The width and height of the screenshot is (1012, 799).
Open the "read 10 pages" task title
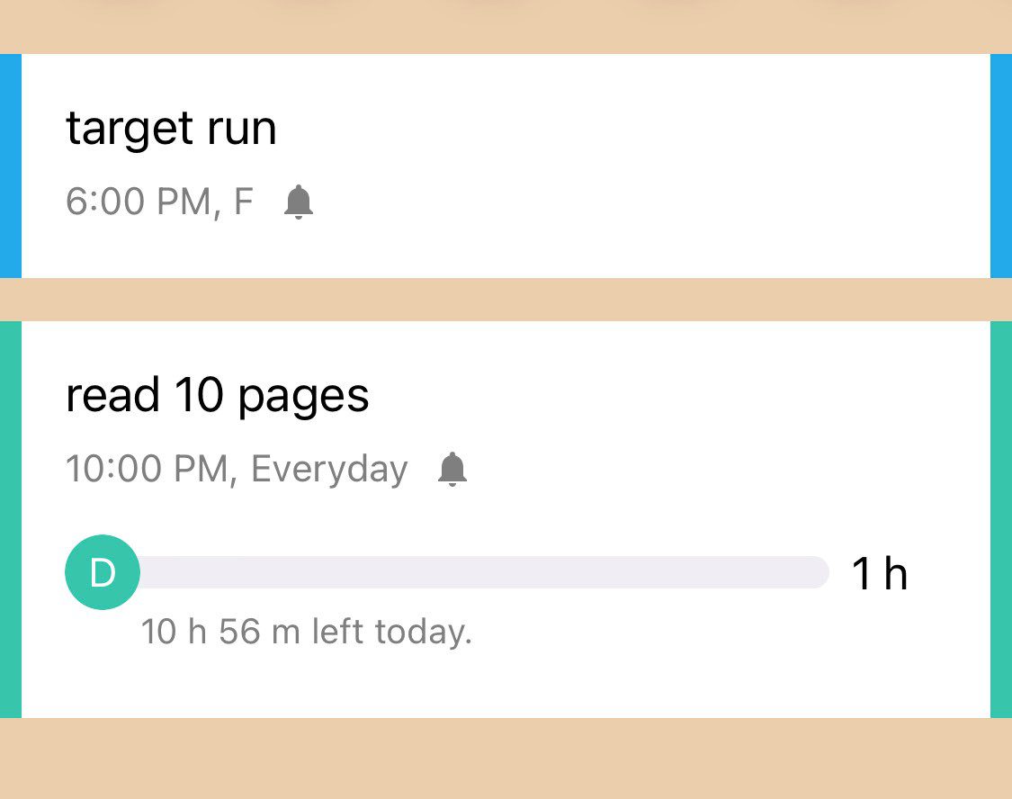[218, 396]
